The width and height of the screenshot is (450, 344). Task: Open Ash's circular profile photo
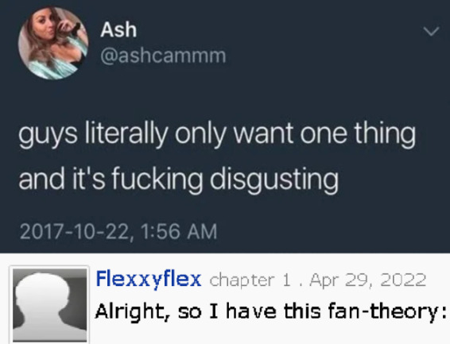pos(52,43)
